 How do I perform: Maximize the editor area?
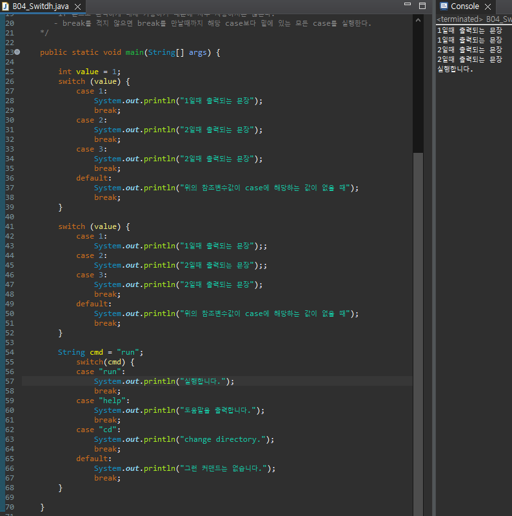pyautogui.click(x=422, y=6)
